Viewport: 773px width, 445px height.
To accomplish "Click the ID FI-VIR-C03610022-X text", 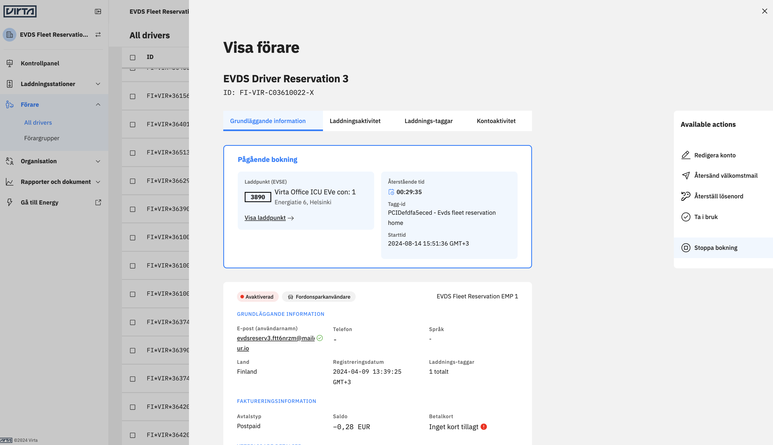I will 268,92.
